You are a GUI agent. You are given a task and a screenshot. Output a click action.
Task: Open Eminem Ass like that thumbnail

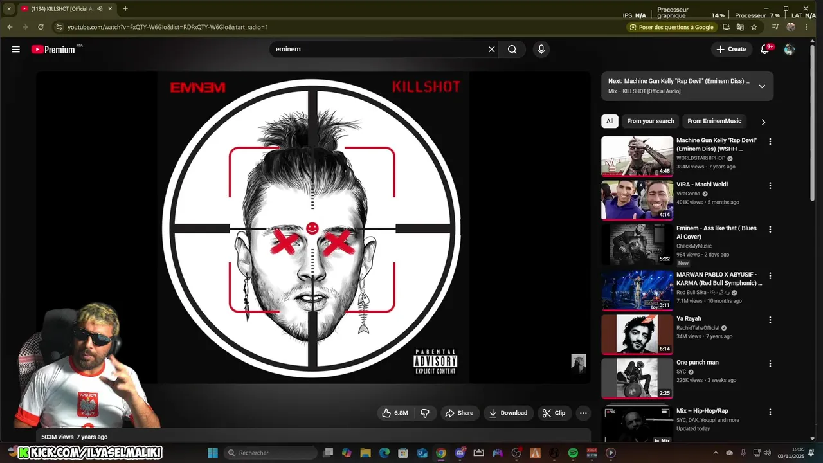click(x=637, y=244)
